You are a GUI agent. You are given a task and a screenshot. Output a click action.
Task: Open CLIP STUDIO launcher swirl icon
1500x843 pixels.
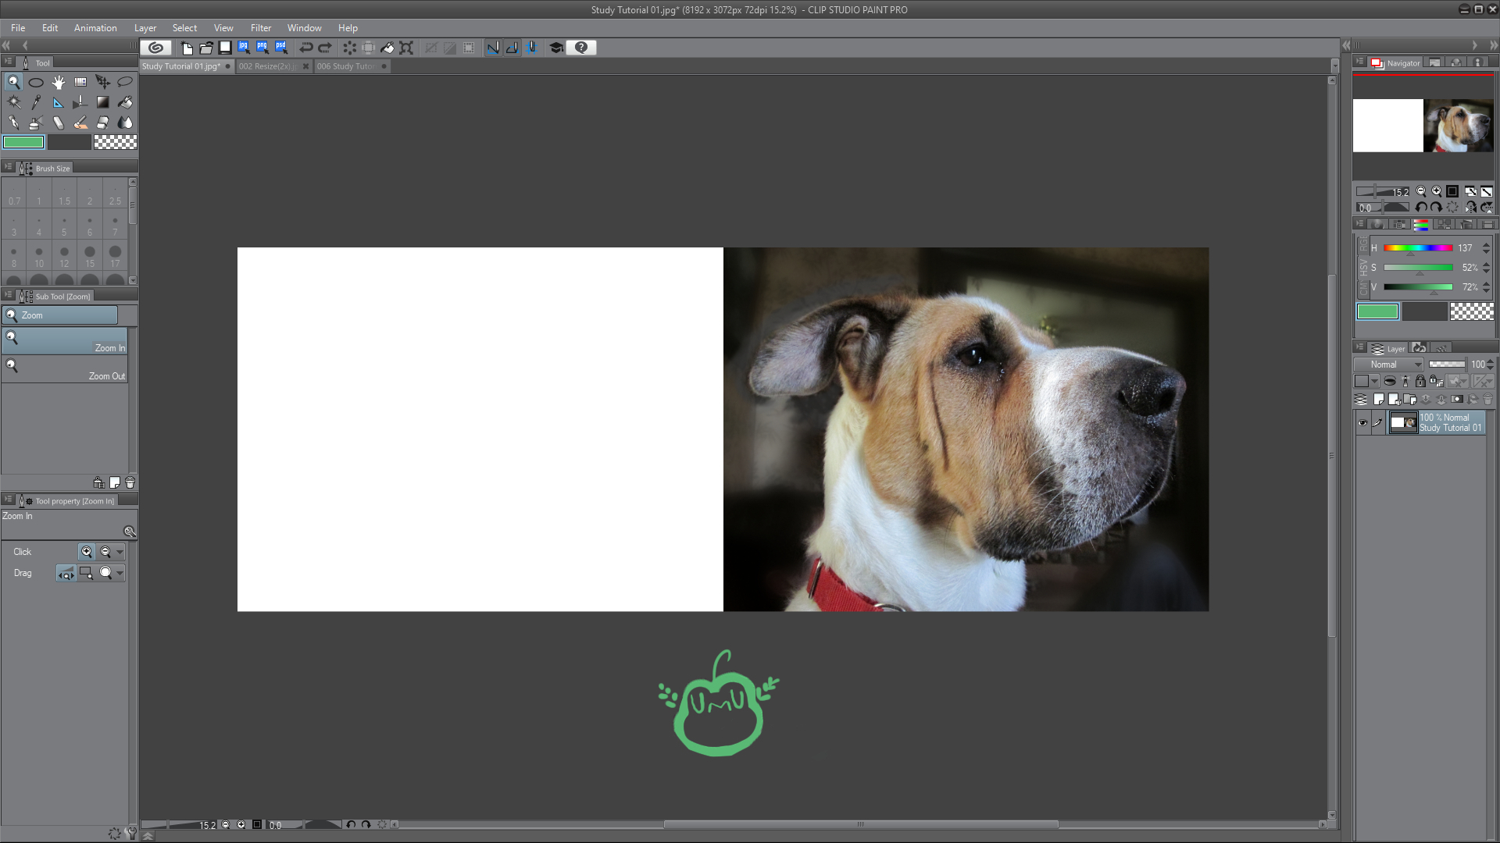tap(155, 48)
